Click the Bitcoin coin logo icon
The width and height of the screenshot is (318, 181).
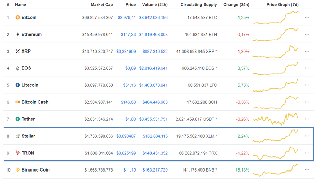(x=18, y=17)
